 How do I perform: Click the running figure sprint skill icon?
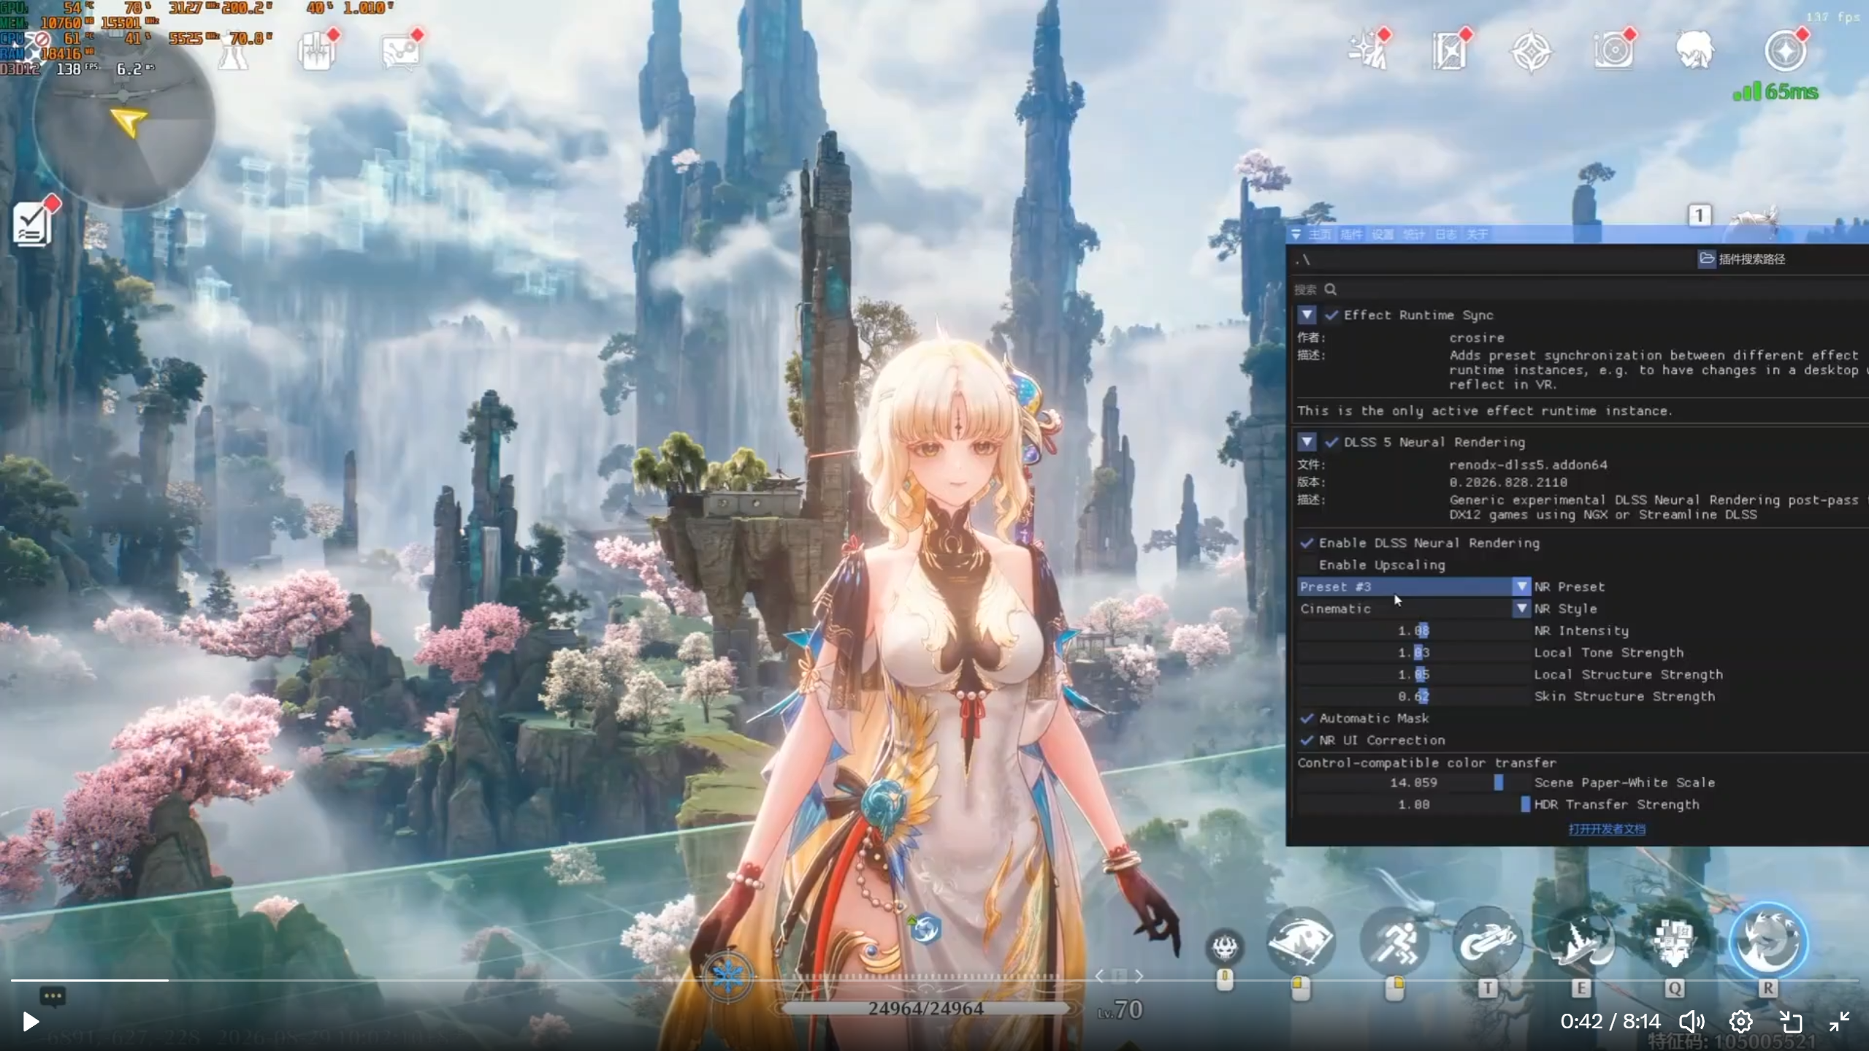[1394, 941]
